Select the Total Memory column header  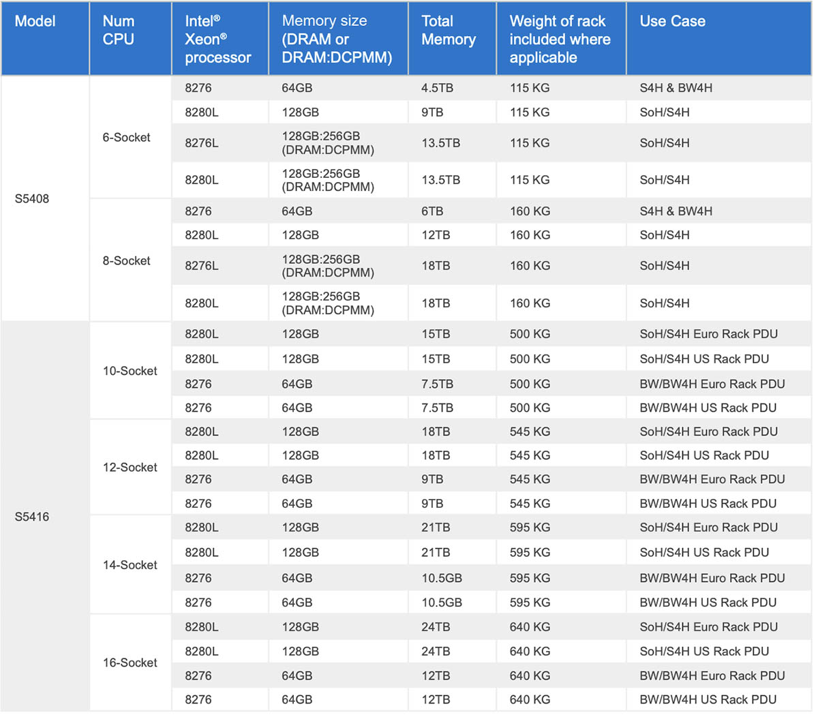[452, 38]
